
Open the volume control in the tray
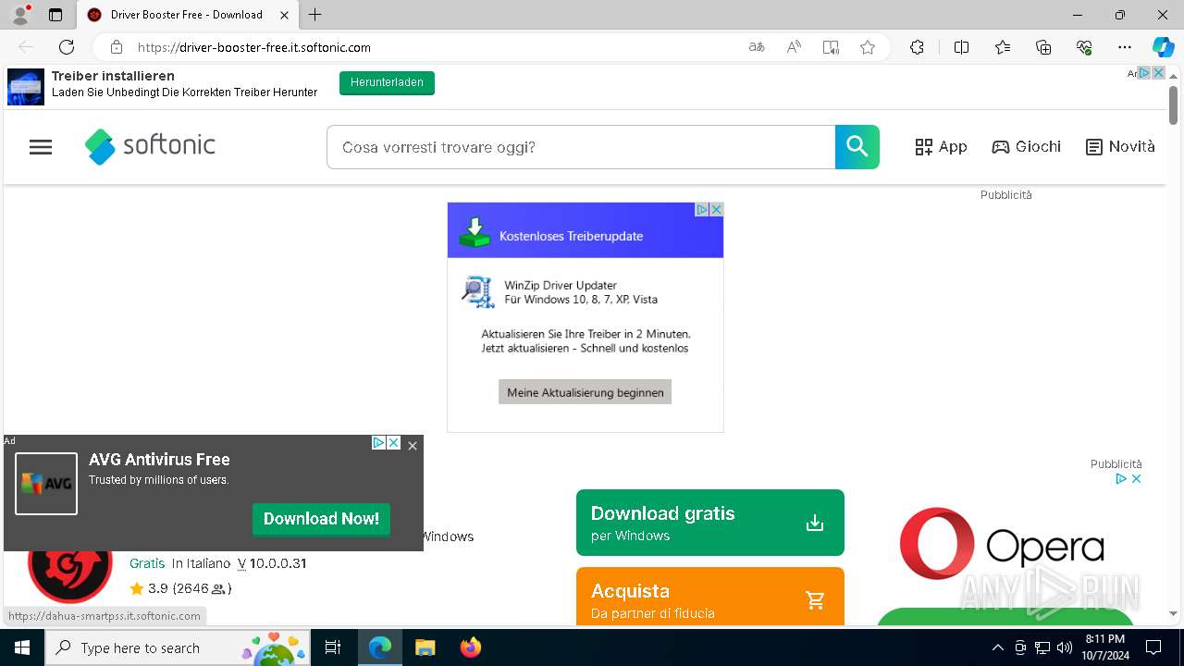pyautogui.click(x=1065, y=647)
